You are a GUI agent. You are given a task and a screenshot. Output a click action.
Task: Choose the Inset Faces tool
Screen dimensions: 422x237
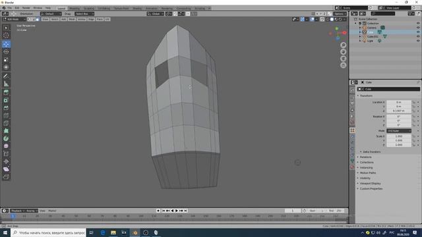point(6,100)
